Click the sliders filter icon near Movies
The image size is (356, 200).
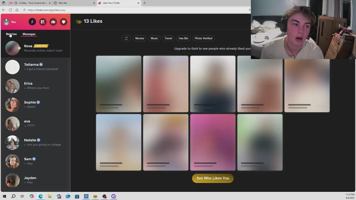pyautogui.click(x=126, y=38)
